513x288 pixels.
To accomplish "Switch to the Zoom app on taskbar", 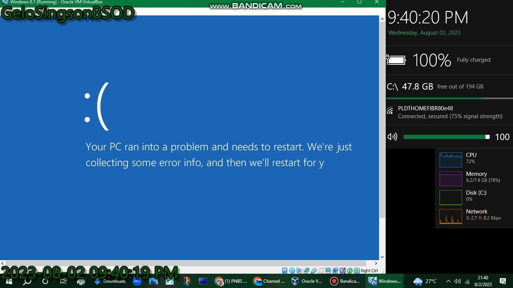I will (137, 281).
